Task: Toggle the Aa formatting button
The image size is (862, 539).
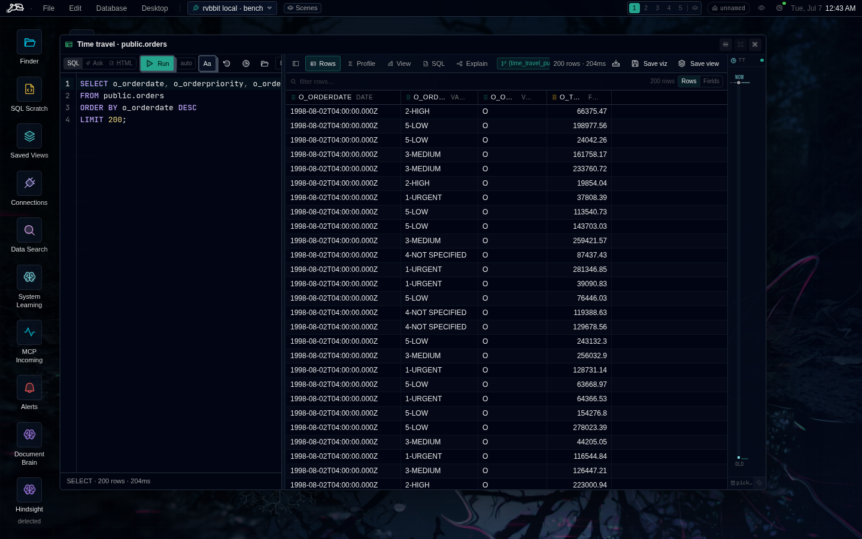Action: (207, 63)
